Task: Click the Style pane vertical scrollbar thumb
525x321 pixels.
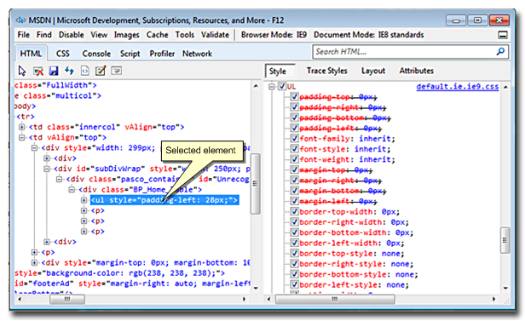Action: [505, 240]
